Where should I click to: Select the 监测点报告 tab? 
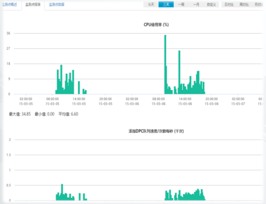33,5
